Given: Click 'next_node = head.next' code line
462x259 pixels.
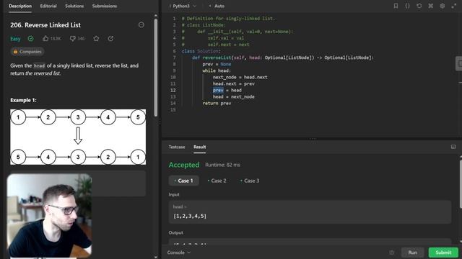Looking at the screenshot, I should pyautogui.click(x=240, y=77).
